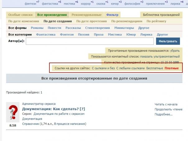Switch list to 'показать ультракомпактный'

160,57
